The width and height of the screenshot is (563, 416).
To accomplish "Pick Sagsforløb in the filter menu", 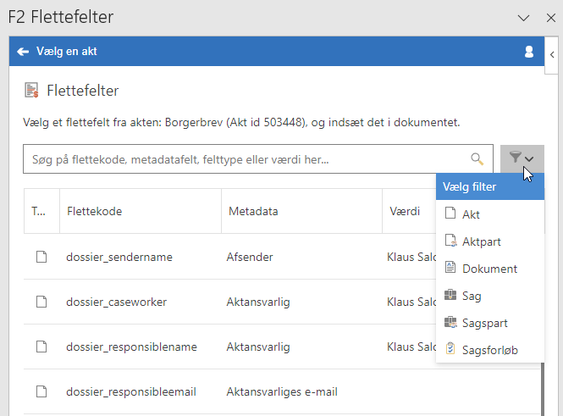I will tap(489, 351).
